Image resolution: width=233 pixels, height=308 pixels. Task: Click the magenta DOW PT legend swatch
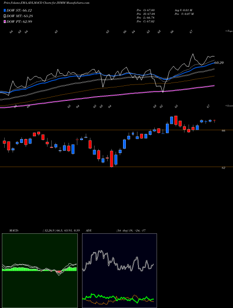point(5,21)
